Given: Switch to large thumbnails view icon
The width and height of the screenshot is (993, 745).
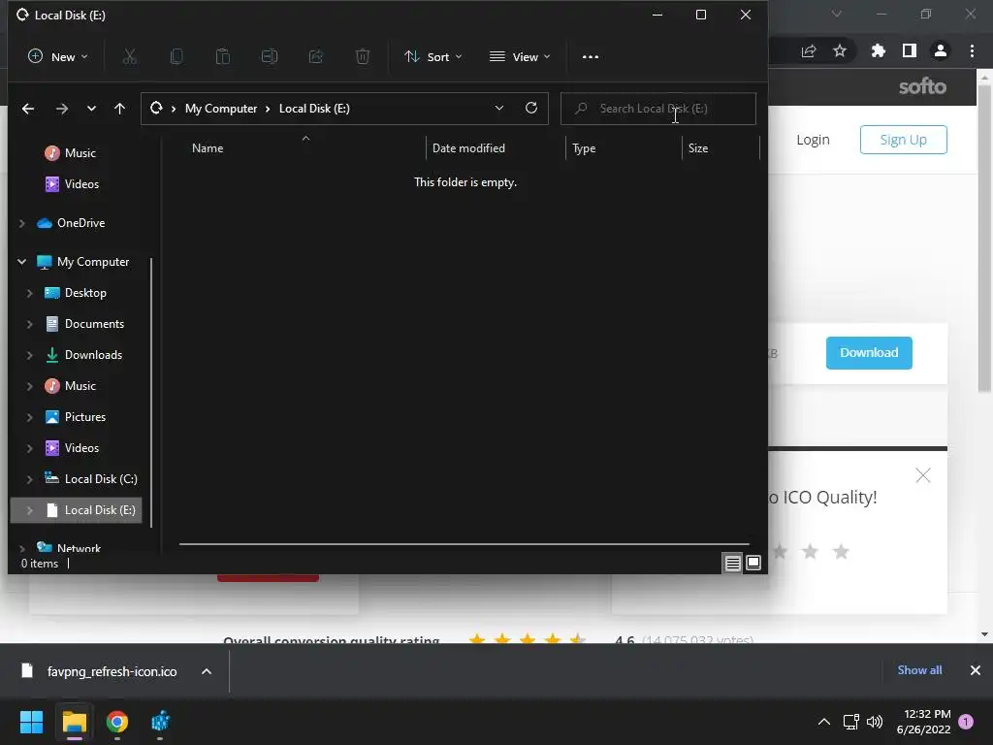Looking at the screenshot, I should [x=753, y=563].
